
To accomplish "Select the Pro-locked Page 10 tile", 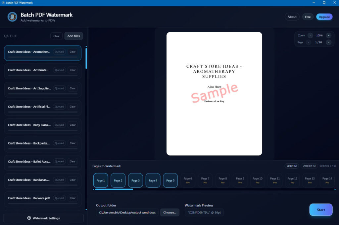I will [258, 180].
